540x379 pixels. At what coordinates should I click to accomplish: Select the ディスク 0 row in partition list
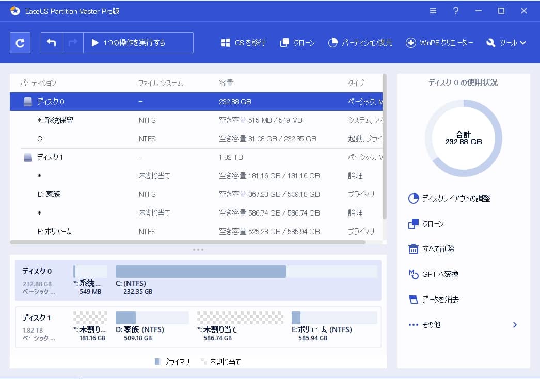coord(196,102)
